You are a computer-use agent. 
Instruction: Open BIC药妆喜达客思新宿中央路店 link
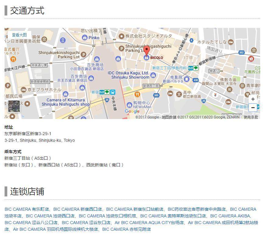[x=197, y=209]
